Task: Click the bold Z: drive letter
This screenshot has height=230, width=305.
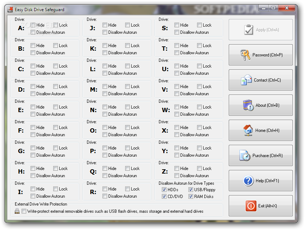Action: [165, 171]
